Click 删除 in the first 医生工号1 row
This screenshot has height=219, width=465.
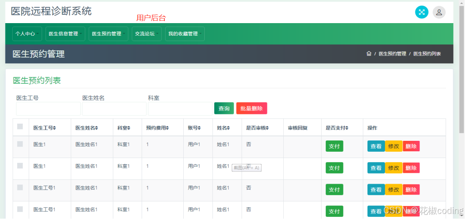point(411,190)
